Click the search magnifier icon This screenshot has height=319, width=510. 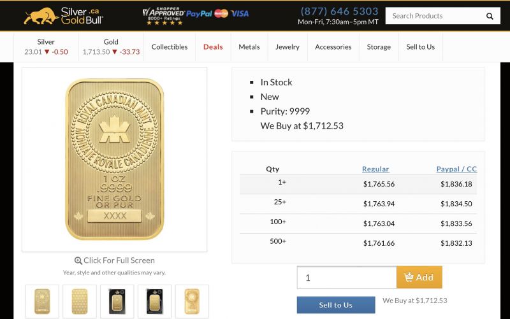[x=490, y=16]
